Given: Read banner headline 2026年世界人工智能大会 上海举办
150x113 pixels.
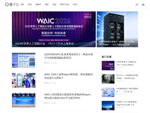Looking at the screenshot, I should click(44, 44).
